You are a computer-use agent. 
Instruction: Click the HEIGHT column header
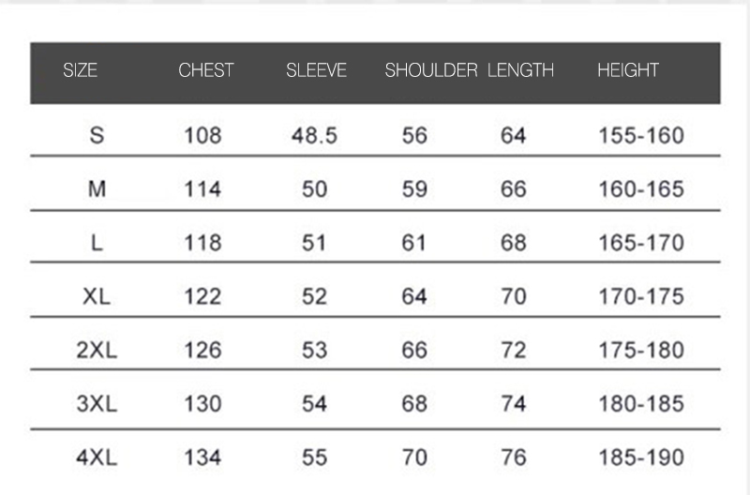pos(628,70)
